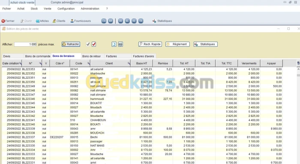Open the Articles list from toolbar
The image size is (300, 164).
[x=42, y=21]
